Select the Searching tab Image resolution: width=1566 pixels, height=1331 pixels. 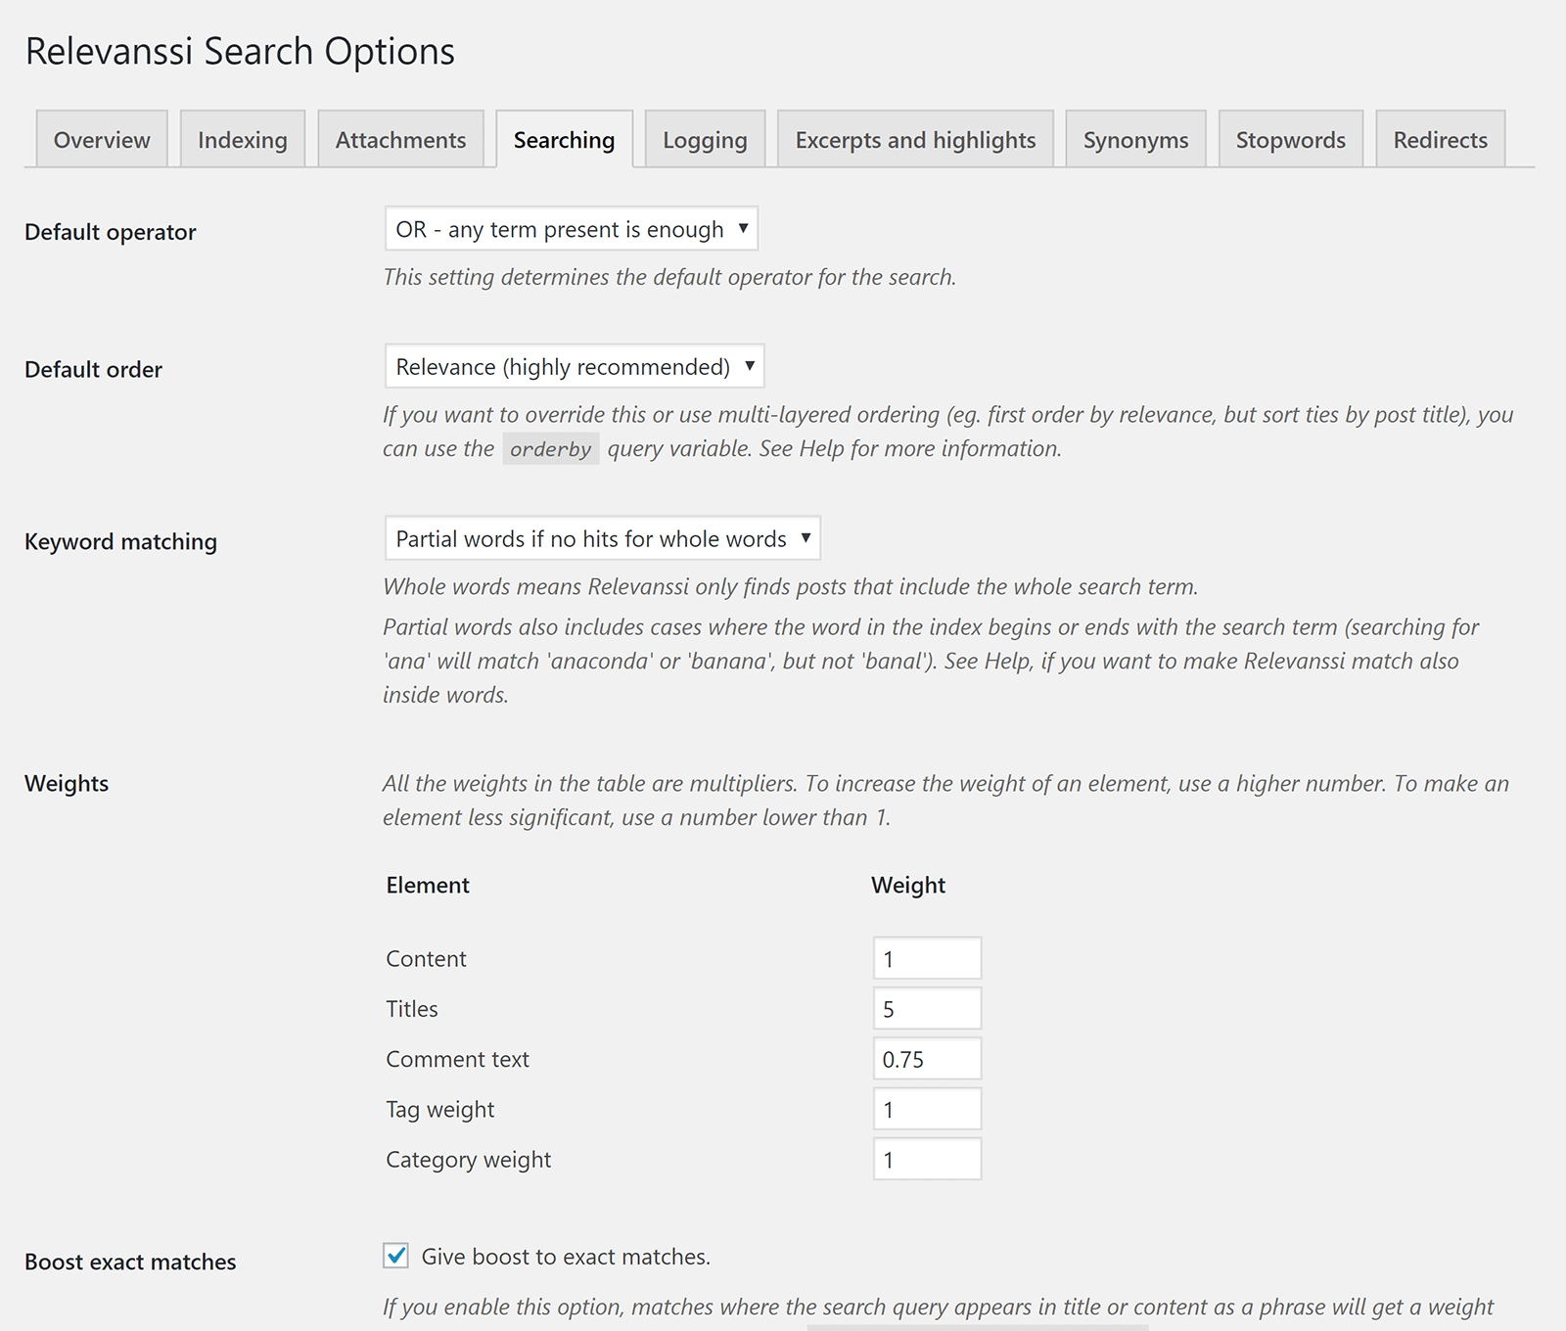(x=564, y=139)
